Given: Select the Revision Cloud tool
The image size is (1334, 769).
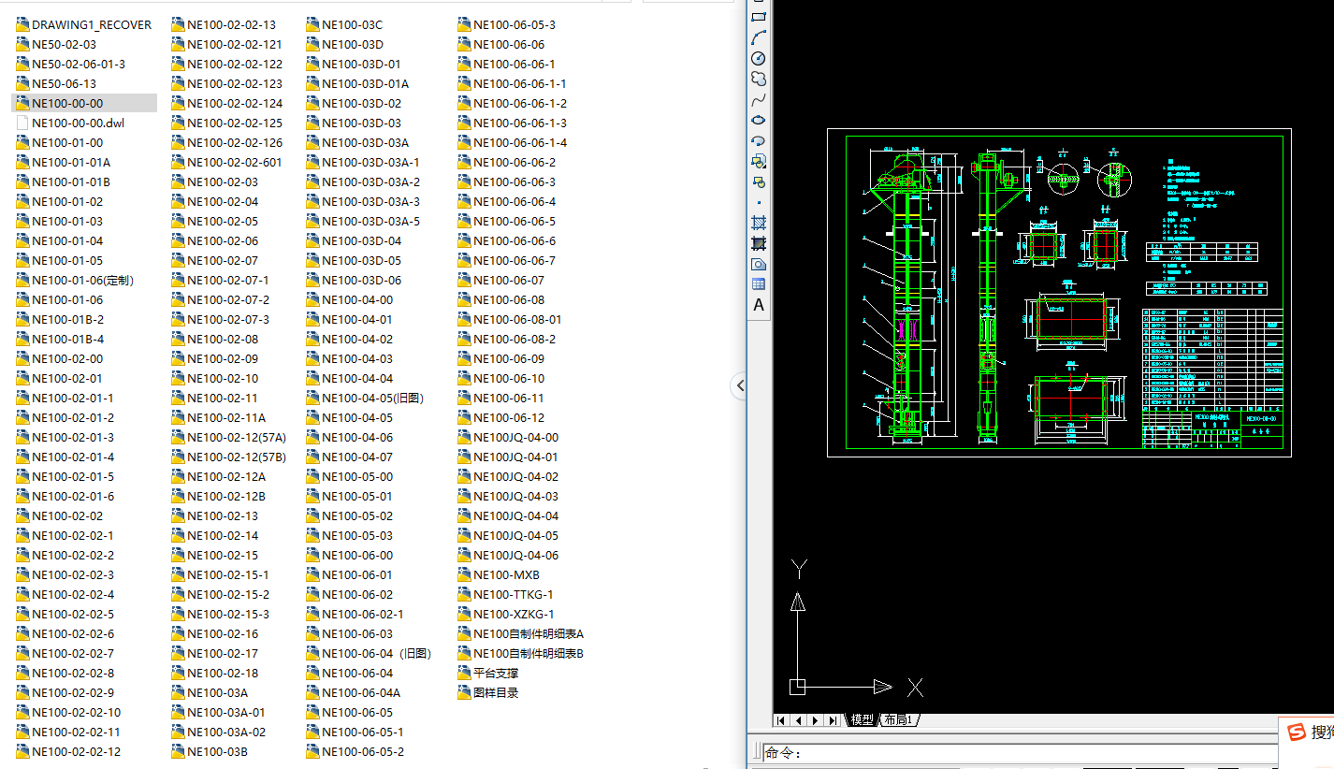Looking at the screenshot, I should (x=759, y=79).
